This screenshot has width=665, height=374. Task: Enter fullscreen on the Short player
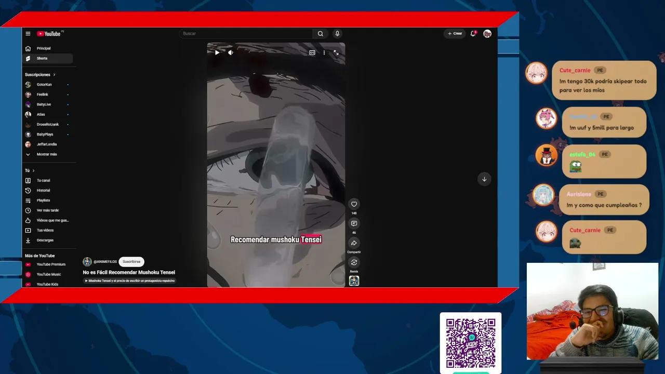(336, 52)
